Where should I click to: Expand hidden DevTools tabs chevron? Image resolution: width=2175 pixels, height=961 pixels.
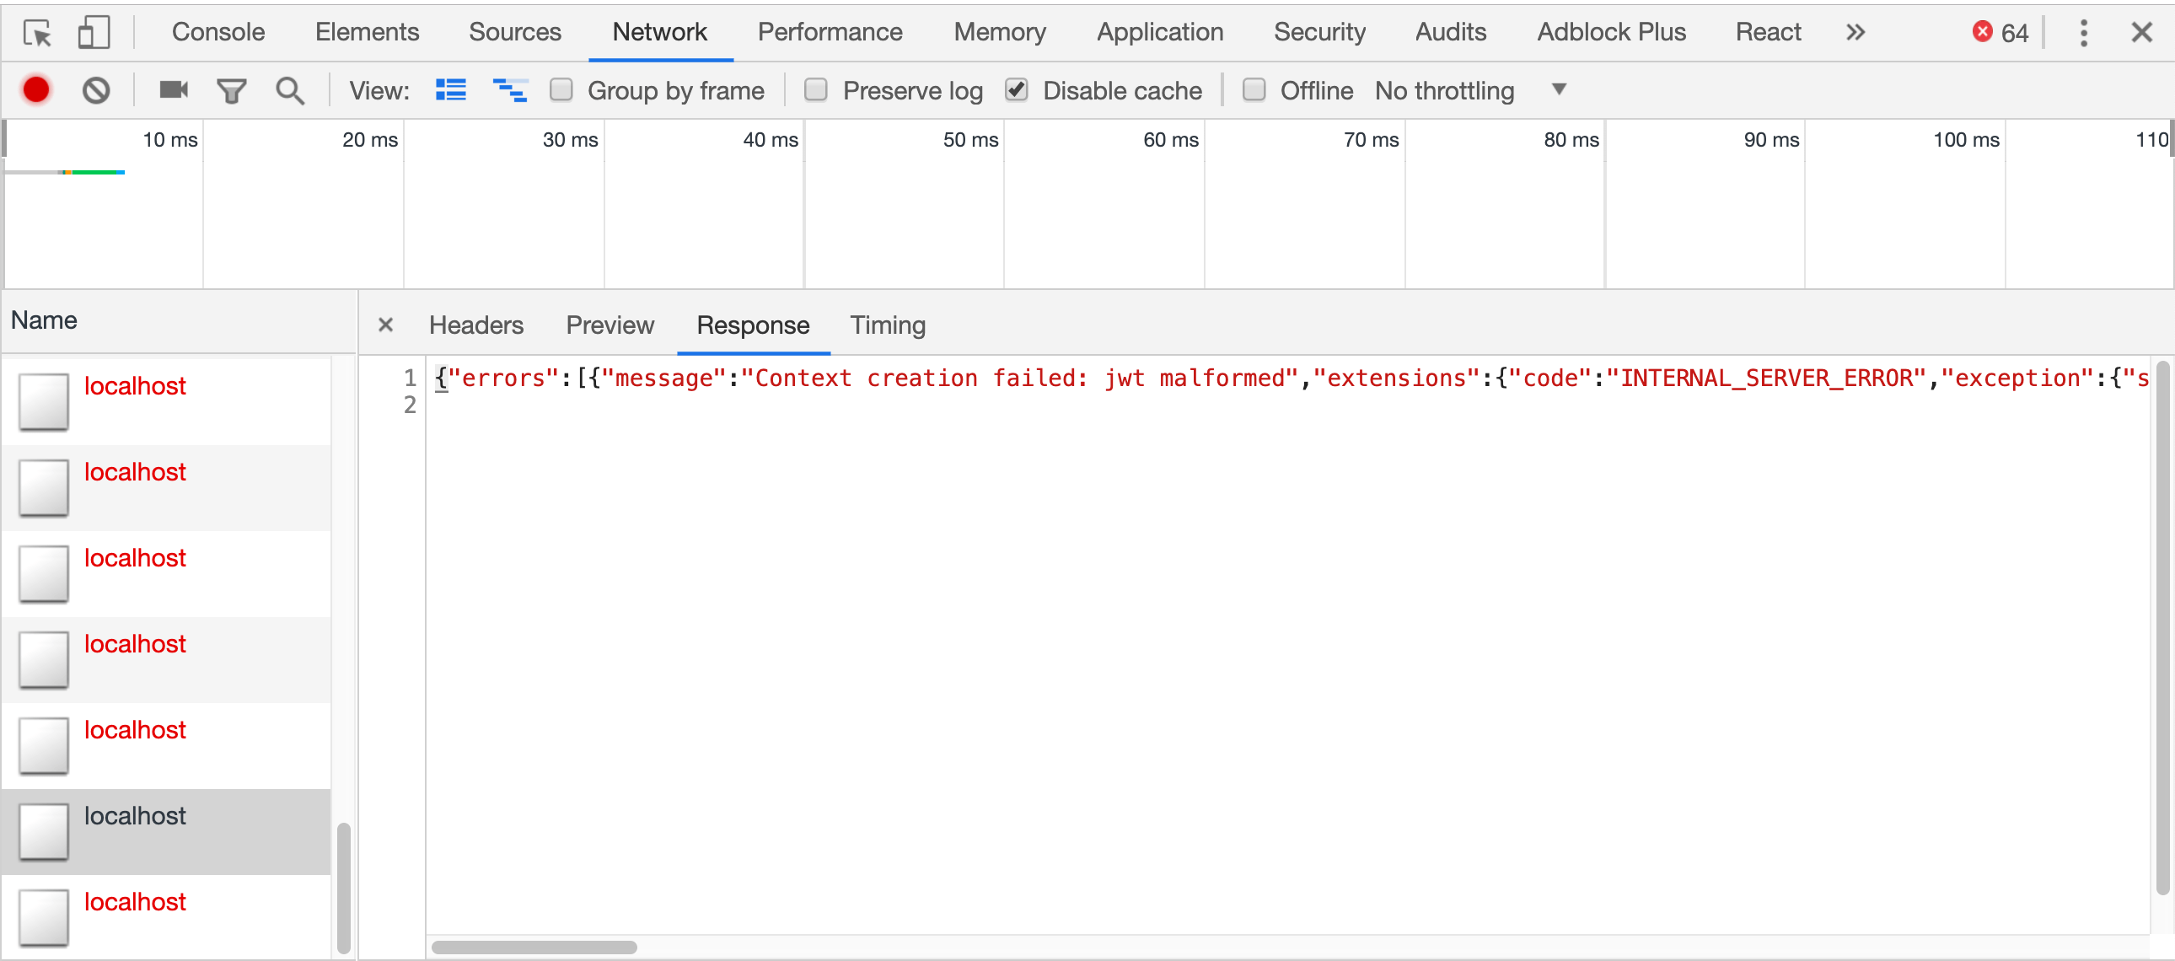(1854, 33)
